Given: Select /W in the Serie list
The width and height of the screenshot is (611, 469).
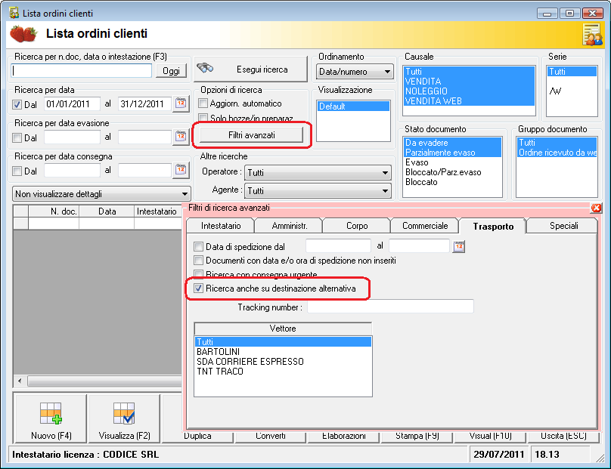Looking at the screenshot, I should [571, 91].
